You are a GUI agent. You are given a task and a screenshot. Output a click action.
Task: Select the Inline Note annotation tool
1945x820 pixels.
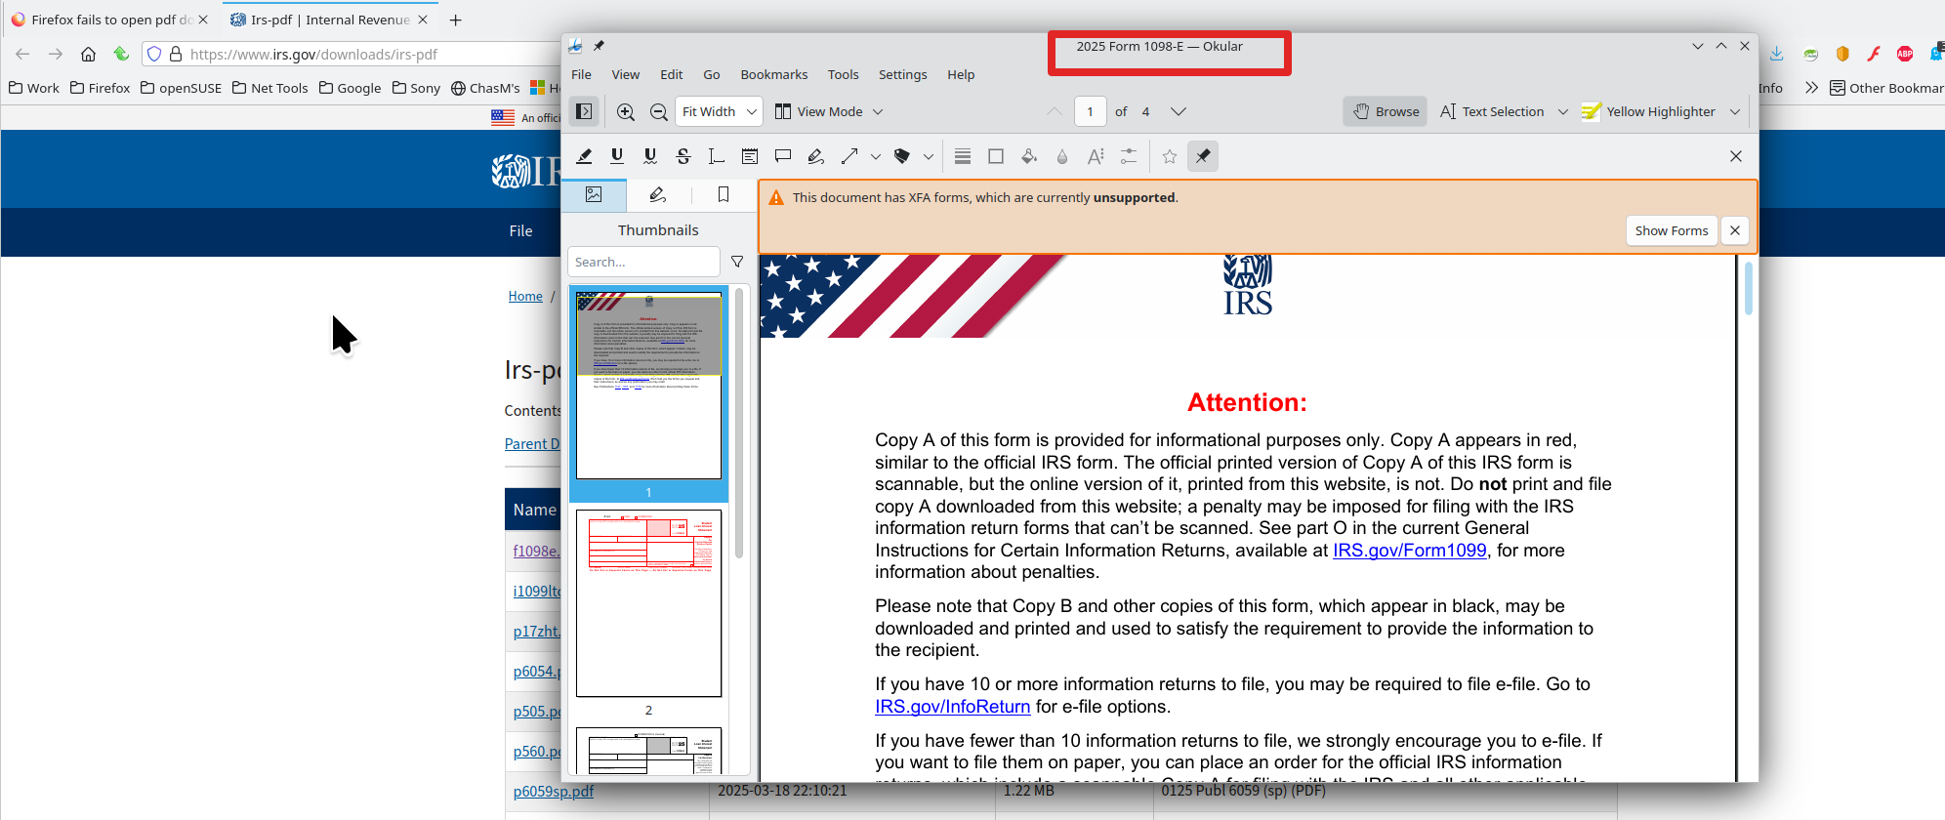(x=750, y=156)
